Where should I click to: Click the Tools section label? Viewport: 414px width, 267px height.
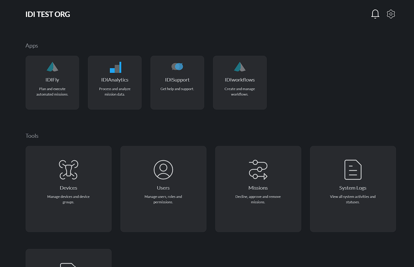(x=32, y=136)
